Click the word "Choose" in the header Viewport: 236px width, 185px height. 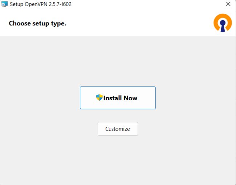coord(20,23)
